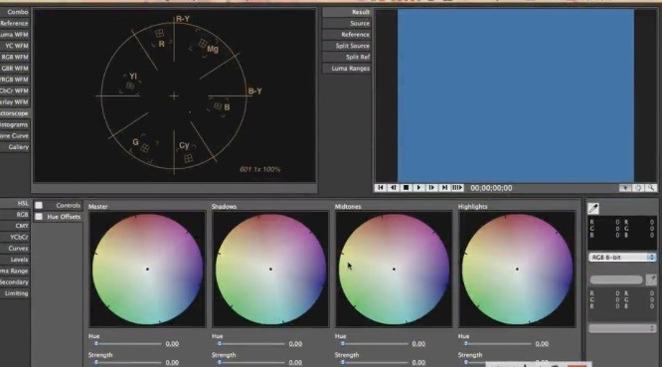662x367 pixels.
Task: Toggle the Hue Offsets checkbox
Action: tap(39, 217)
